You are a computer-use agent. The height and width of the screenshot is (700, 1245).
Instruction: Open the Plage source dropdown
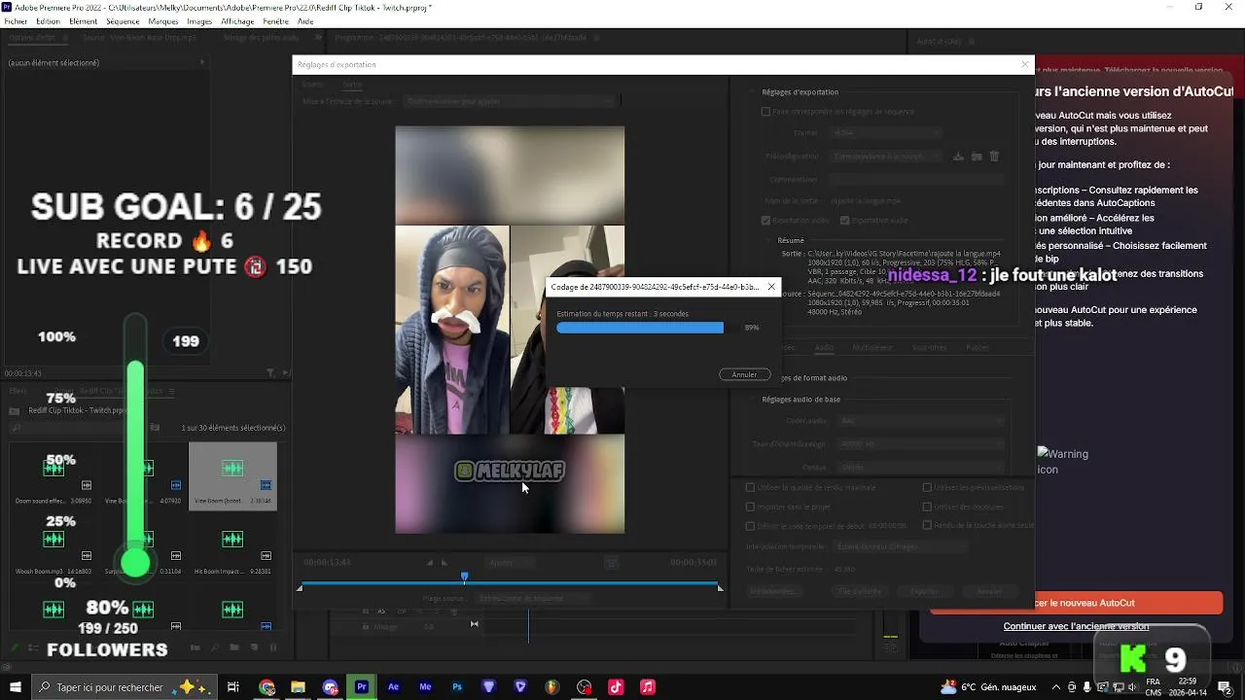point(532,598)
